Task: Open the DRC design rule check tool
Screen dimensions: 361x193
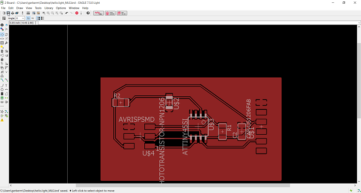Action: pos(7,116)
